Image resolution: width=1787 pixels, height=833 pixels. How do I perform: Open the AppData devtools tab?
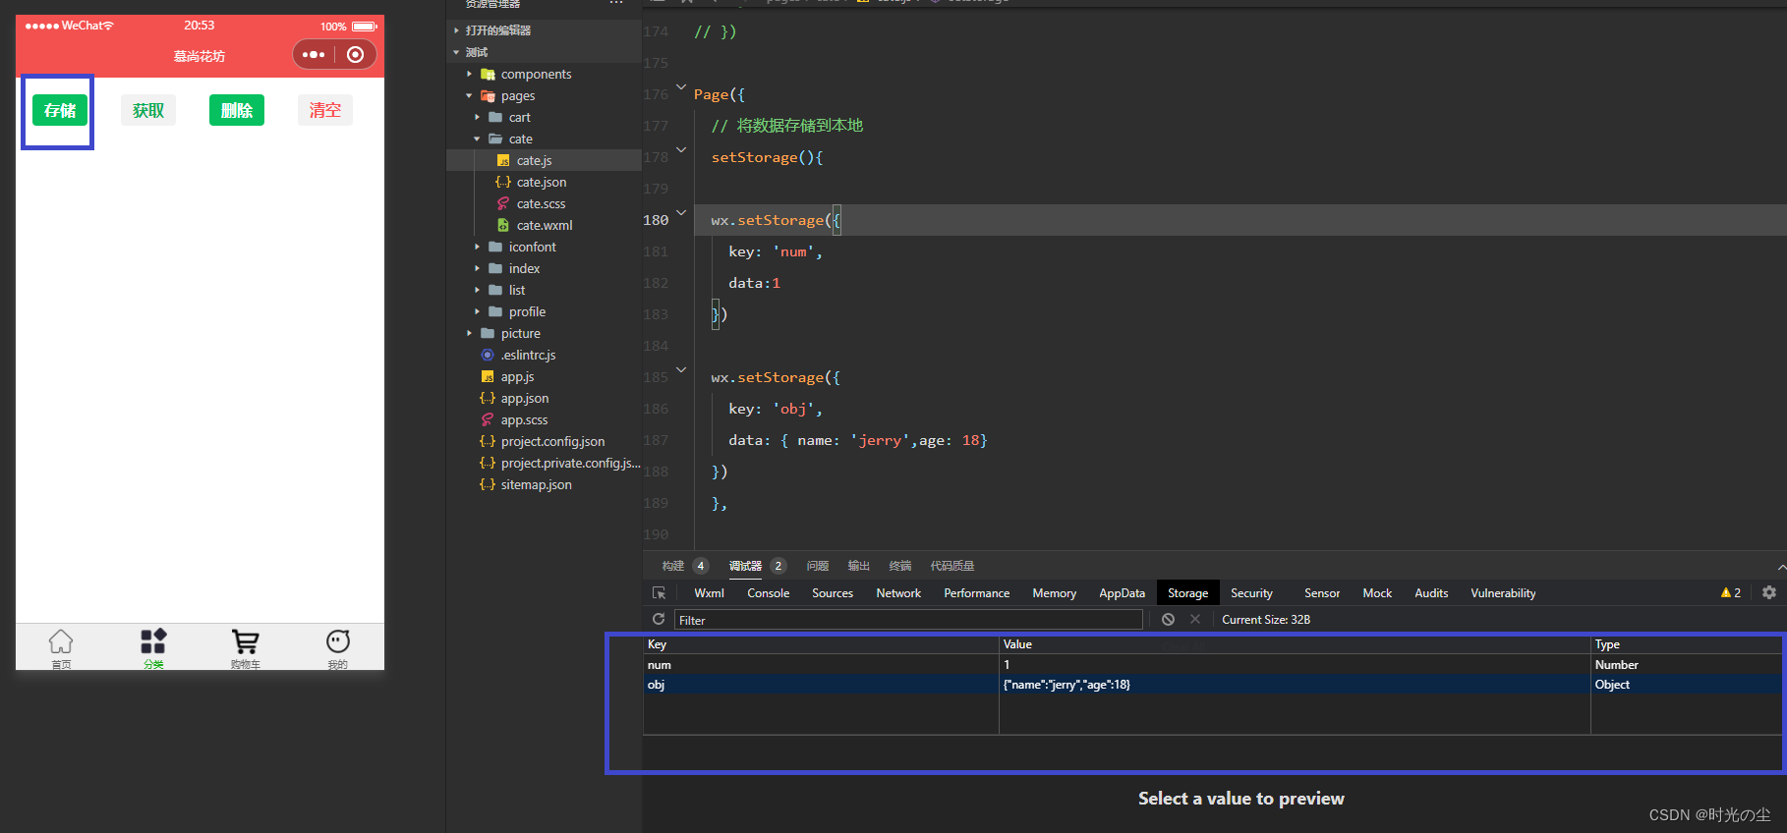1123,593
